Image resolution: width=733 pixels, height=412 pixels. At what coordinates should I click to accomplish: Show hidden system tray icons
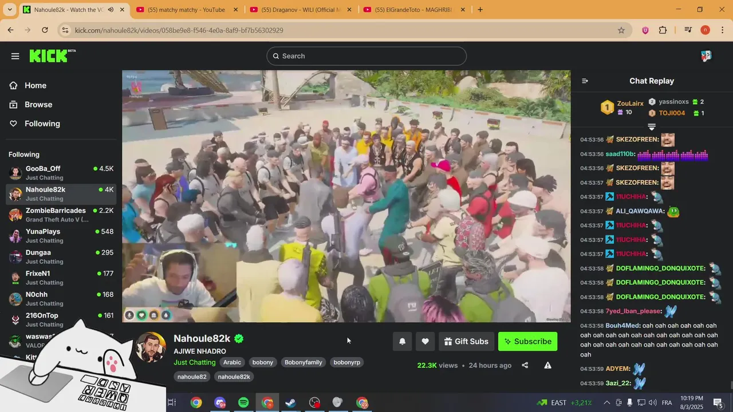[x=607, y=403]
